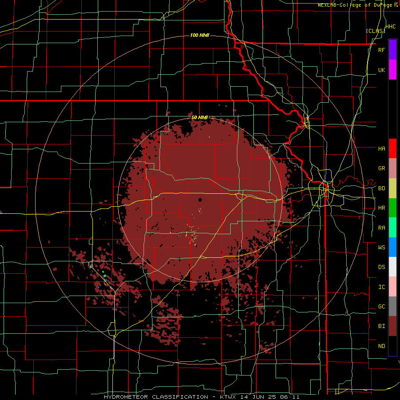Click the RA legend label
Viewport: 400px width, 400px height.
[381, 228]
